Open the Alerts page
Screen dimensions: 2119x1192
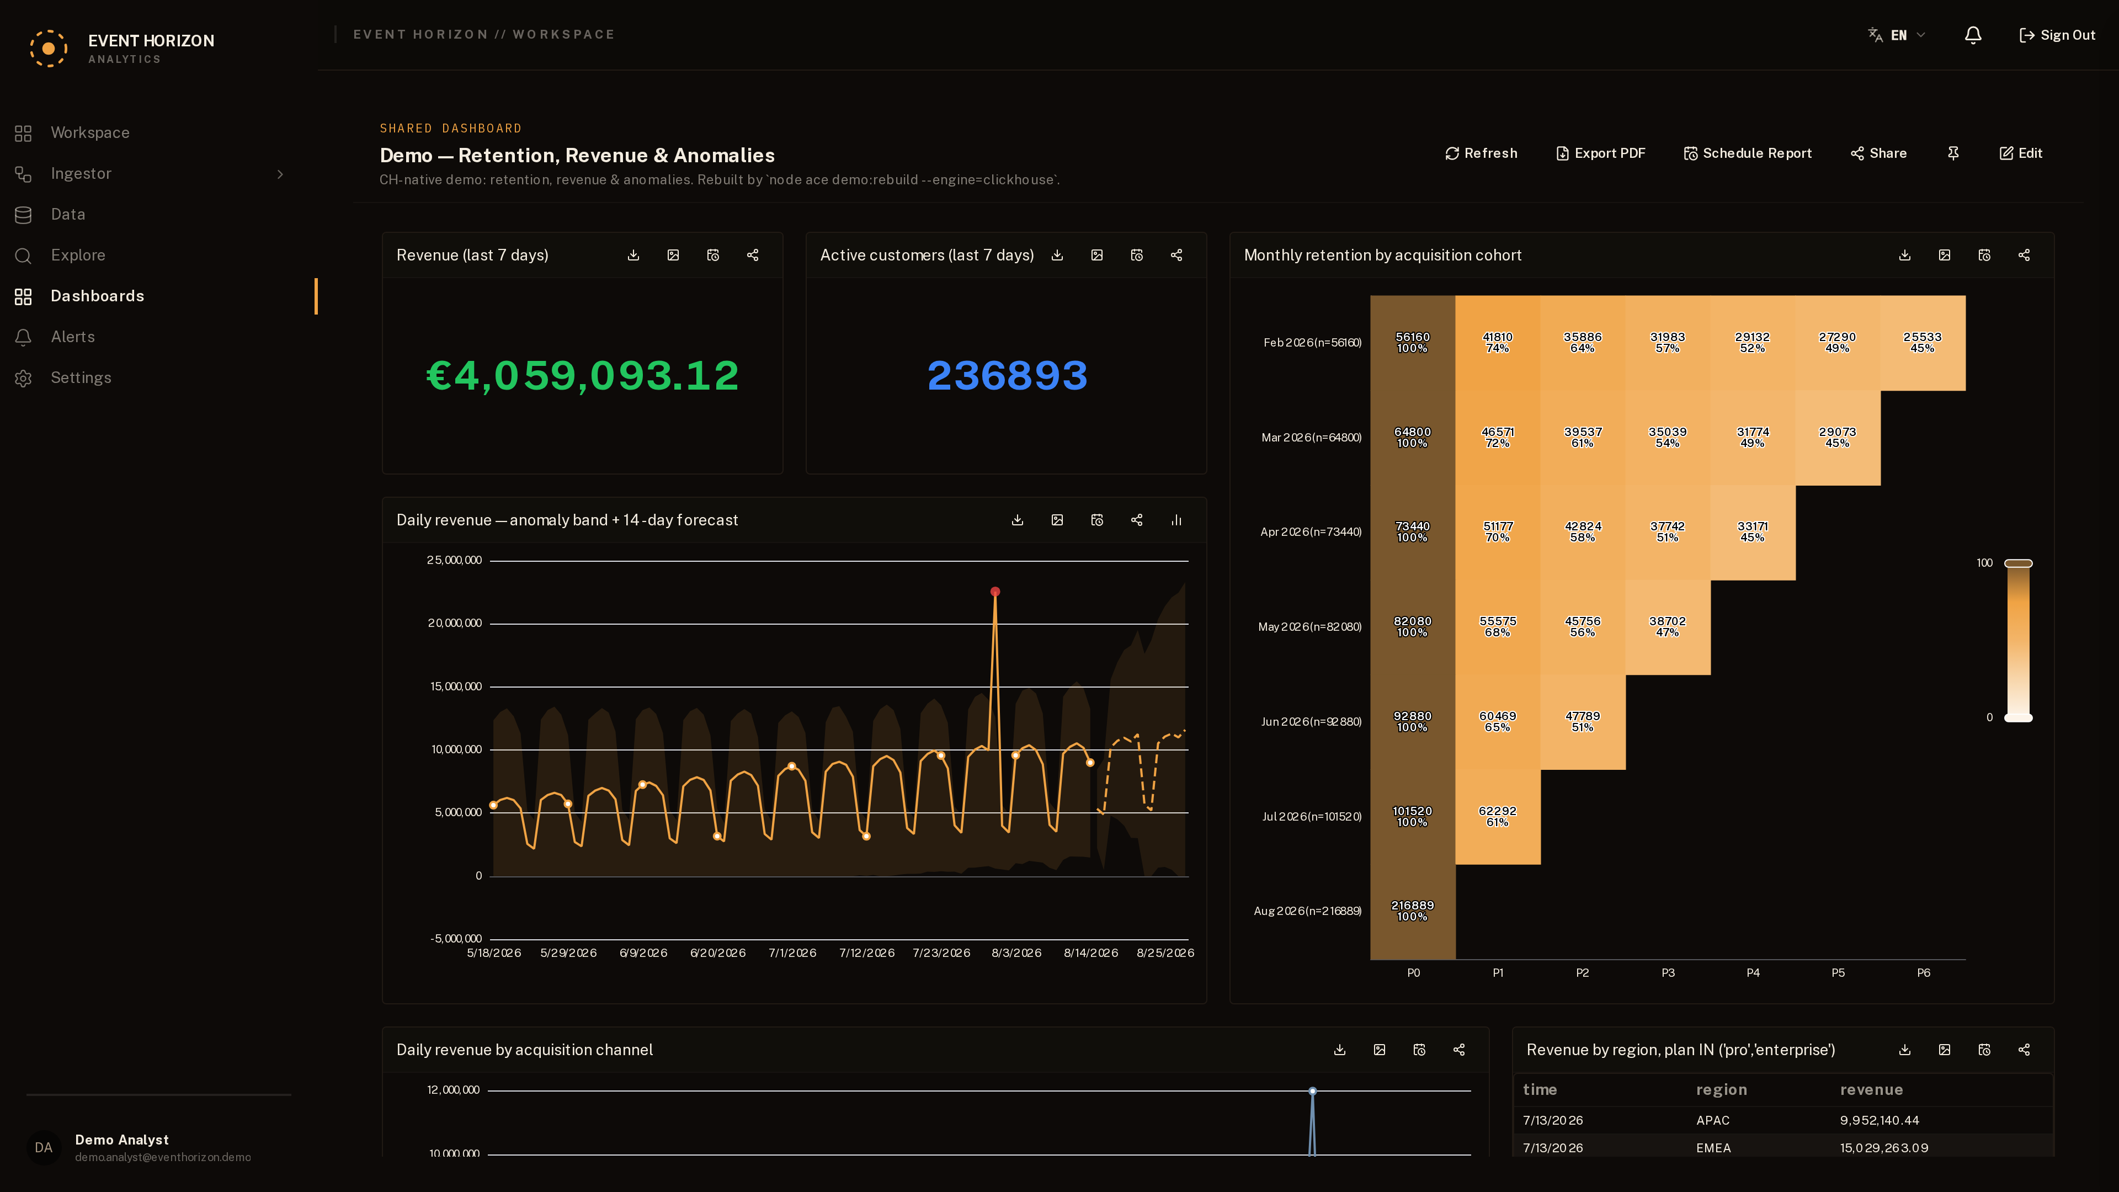(158, 337)
